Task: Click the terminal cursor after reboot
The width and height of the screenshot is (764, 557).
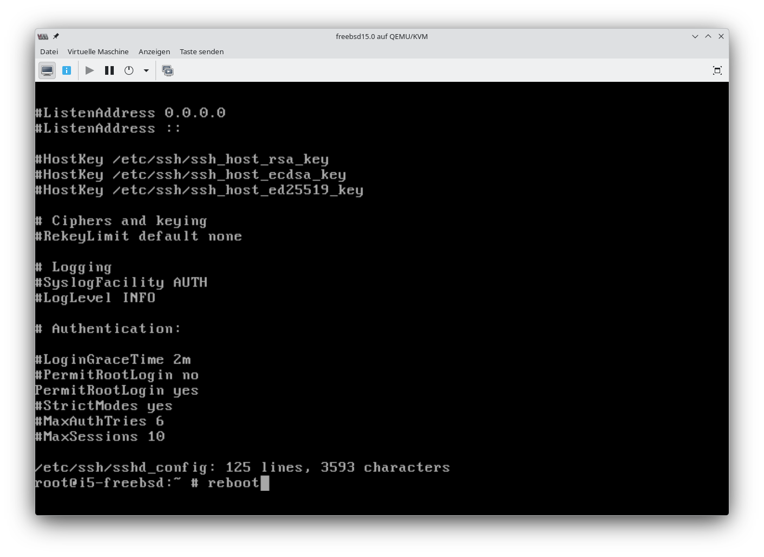Action: pos(265,483)
